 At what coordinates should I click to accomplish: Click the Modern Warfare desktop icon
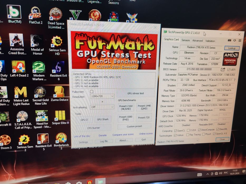coord(39,71)
